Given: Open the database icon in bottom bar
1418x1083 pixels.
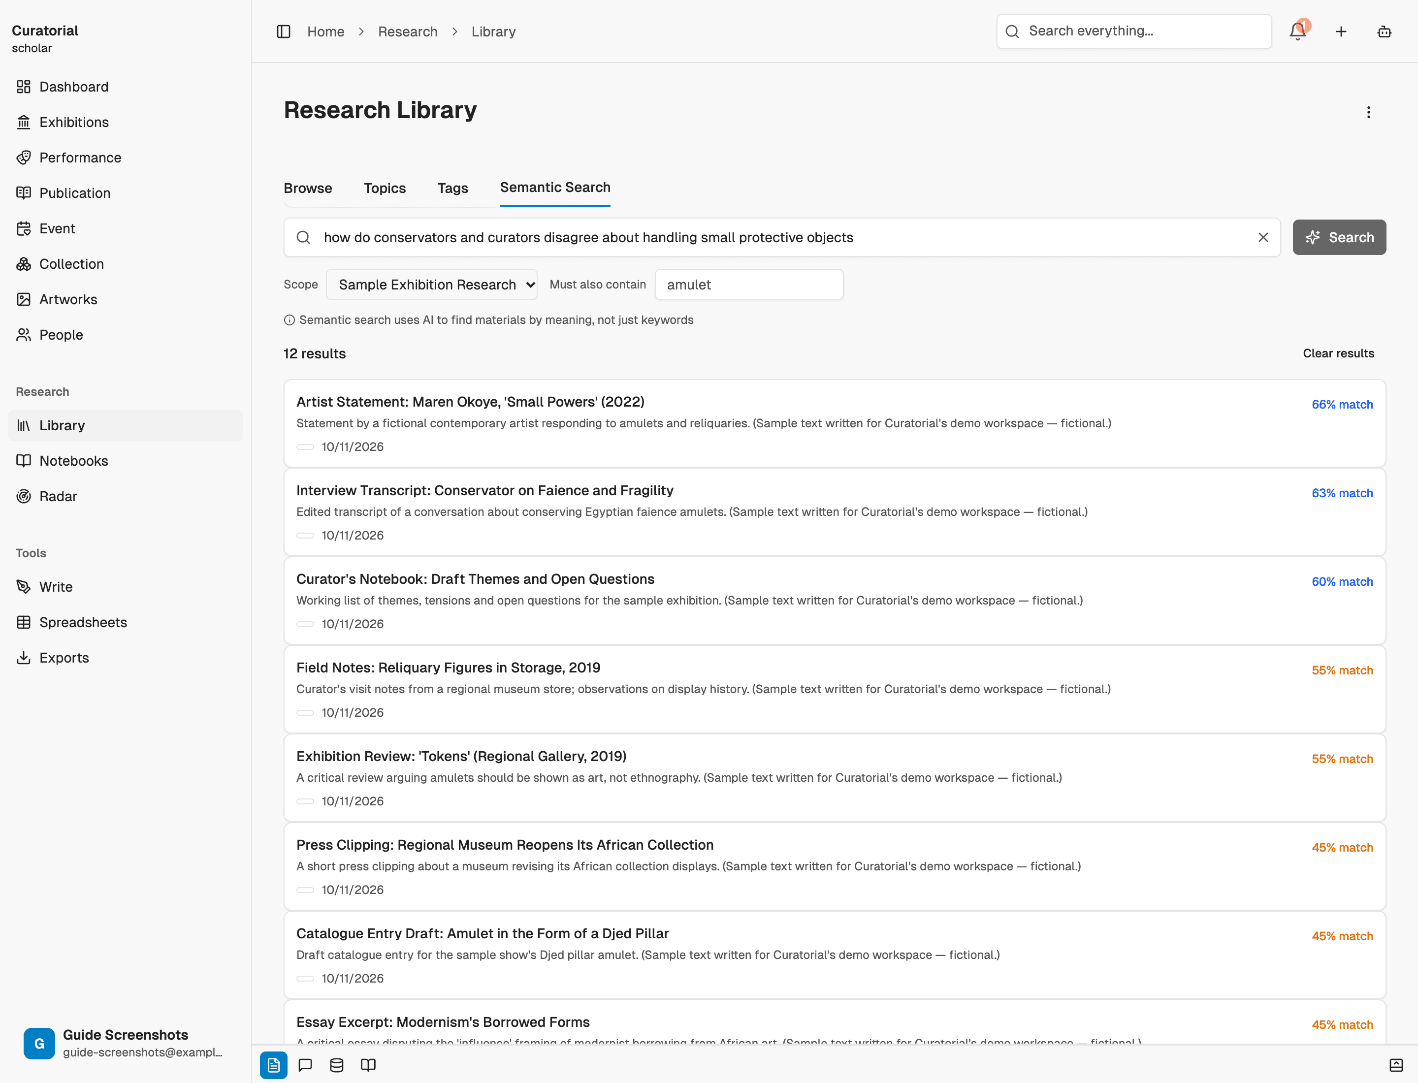Looking at the screenshot, I should pyautogui.click(x=337, y=1065).
